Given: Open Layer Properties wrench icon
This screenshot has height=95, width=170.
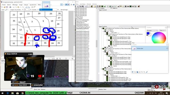Looking at the screenshot, I should (147, 72).
